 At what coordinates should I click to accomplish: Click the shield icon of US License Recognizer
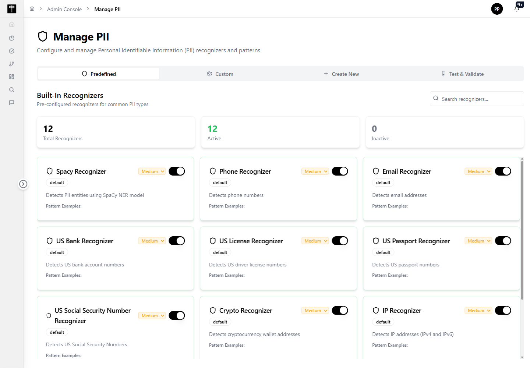tap(213, 241)
